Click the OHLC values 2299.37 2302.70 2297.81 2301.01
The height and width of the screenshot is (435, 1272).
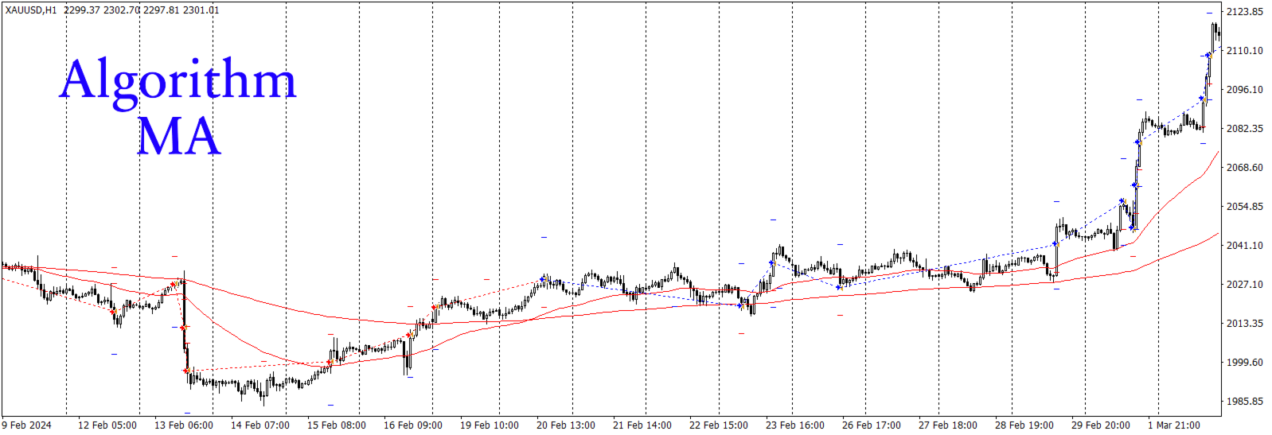(142, 10)
